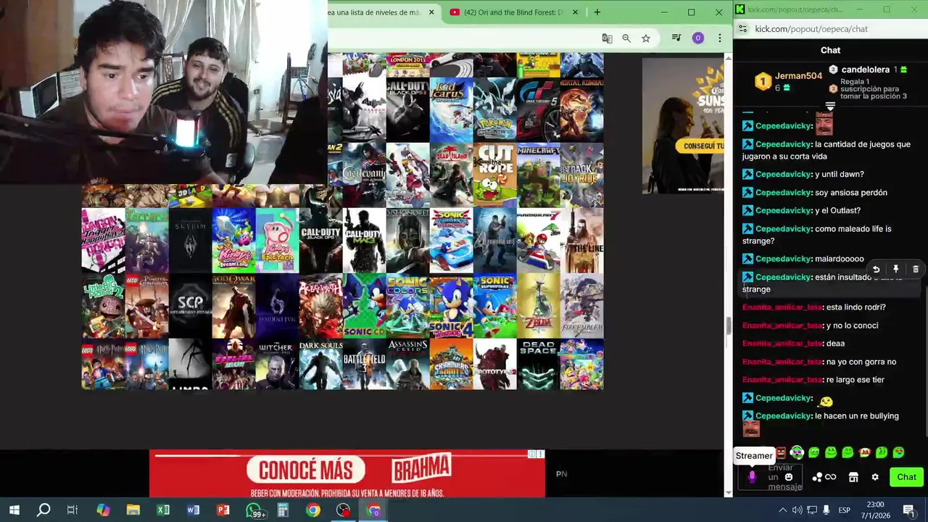928x522 pixels.
Task: Show hidden system tray icons chevron
Action: 782,510
